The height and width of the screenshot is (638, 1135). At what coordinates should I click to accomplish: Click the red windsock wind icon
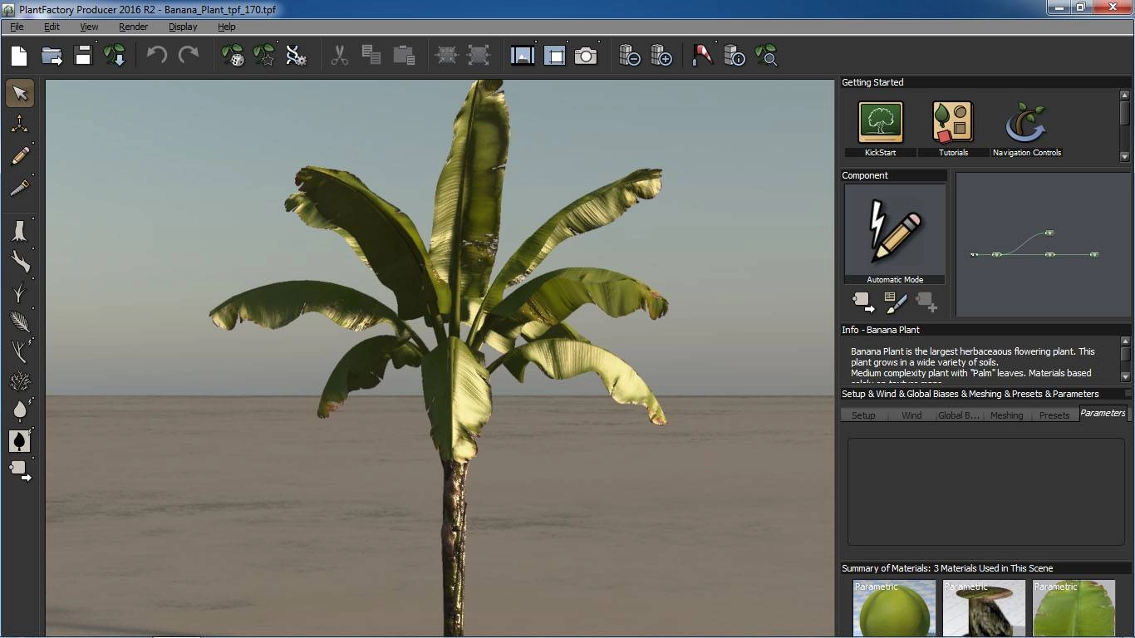pos(703,56)
